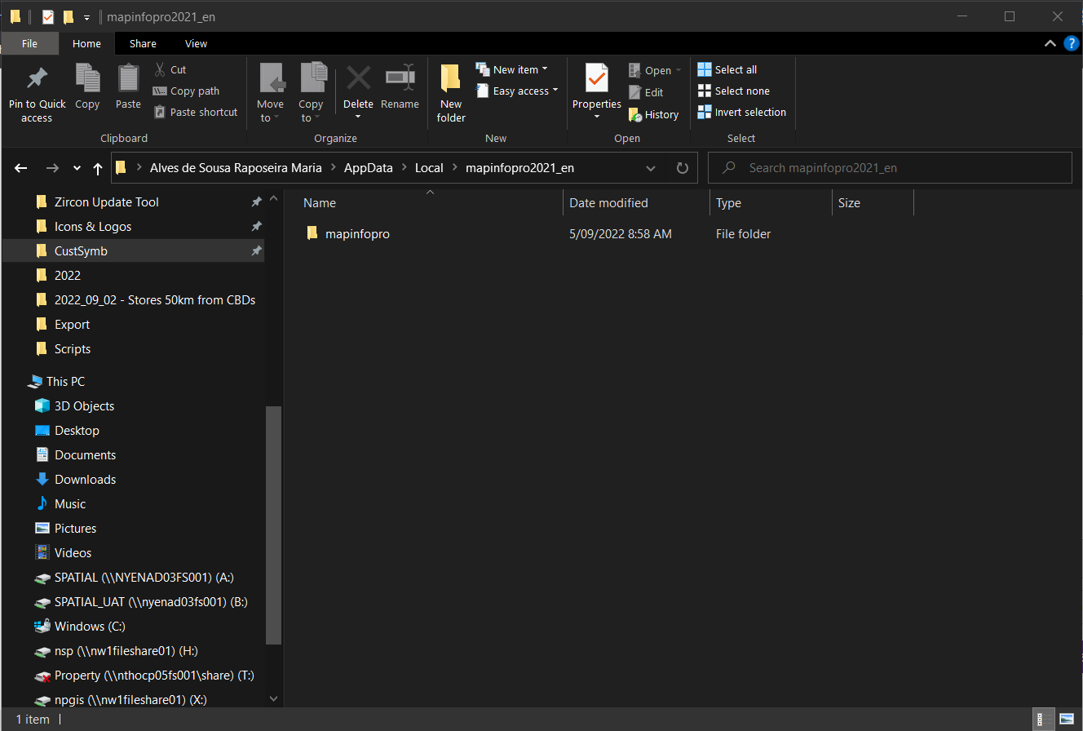Screen dimensions: 1083x731
Task: Click Invert selection
Action: 742,113
